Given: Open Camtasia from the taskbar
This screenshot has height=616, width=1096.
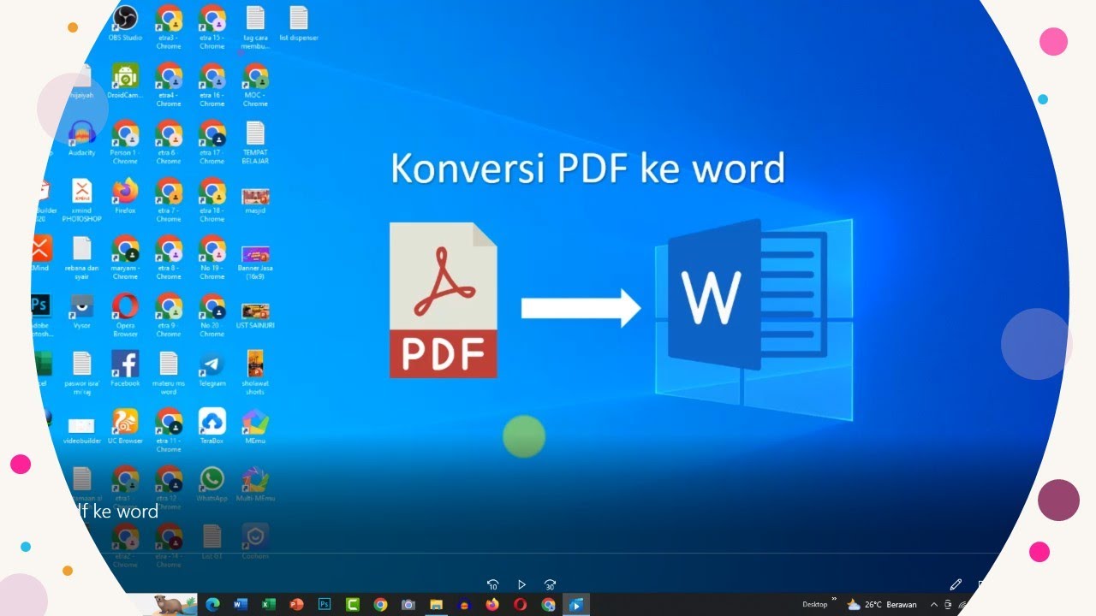Looking at the screenshot, I should coord(352,604).
